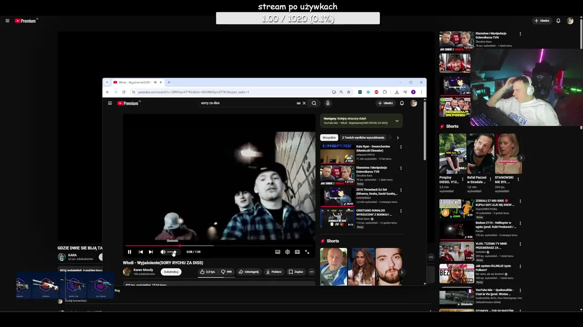Open more actions menu beside Zapisz
The image size is (583, 327).
(312, 272)
